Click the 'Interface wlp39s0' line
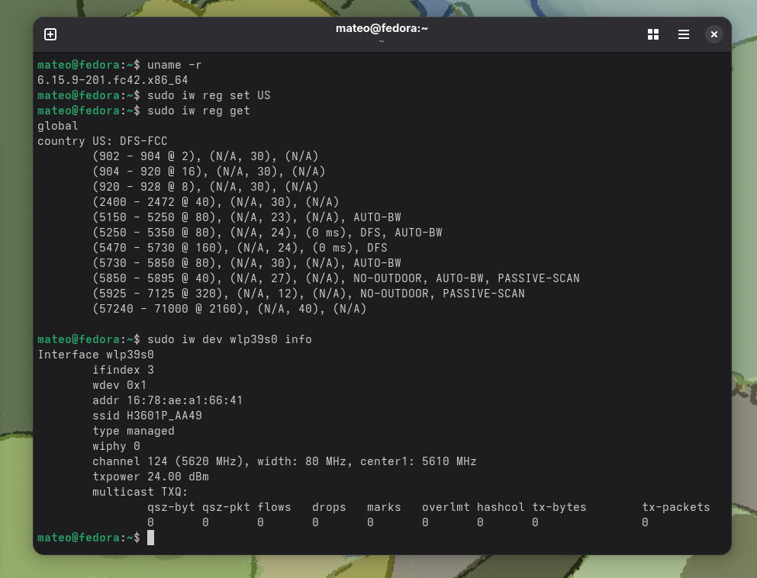The image size is (757, 578). (95, 355)
